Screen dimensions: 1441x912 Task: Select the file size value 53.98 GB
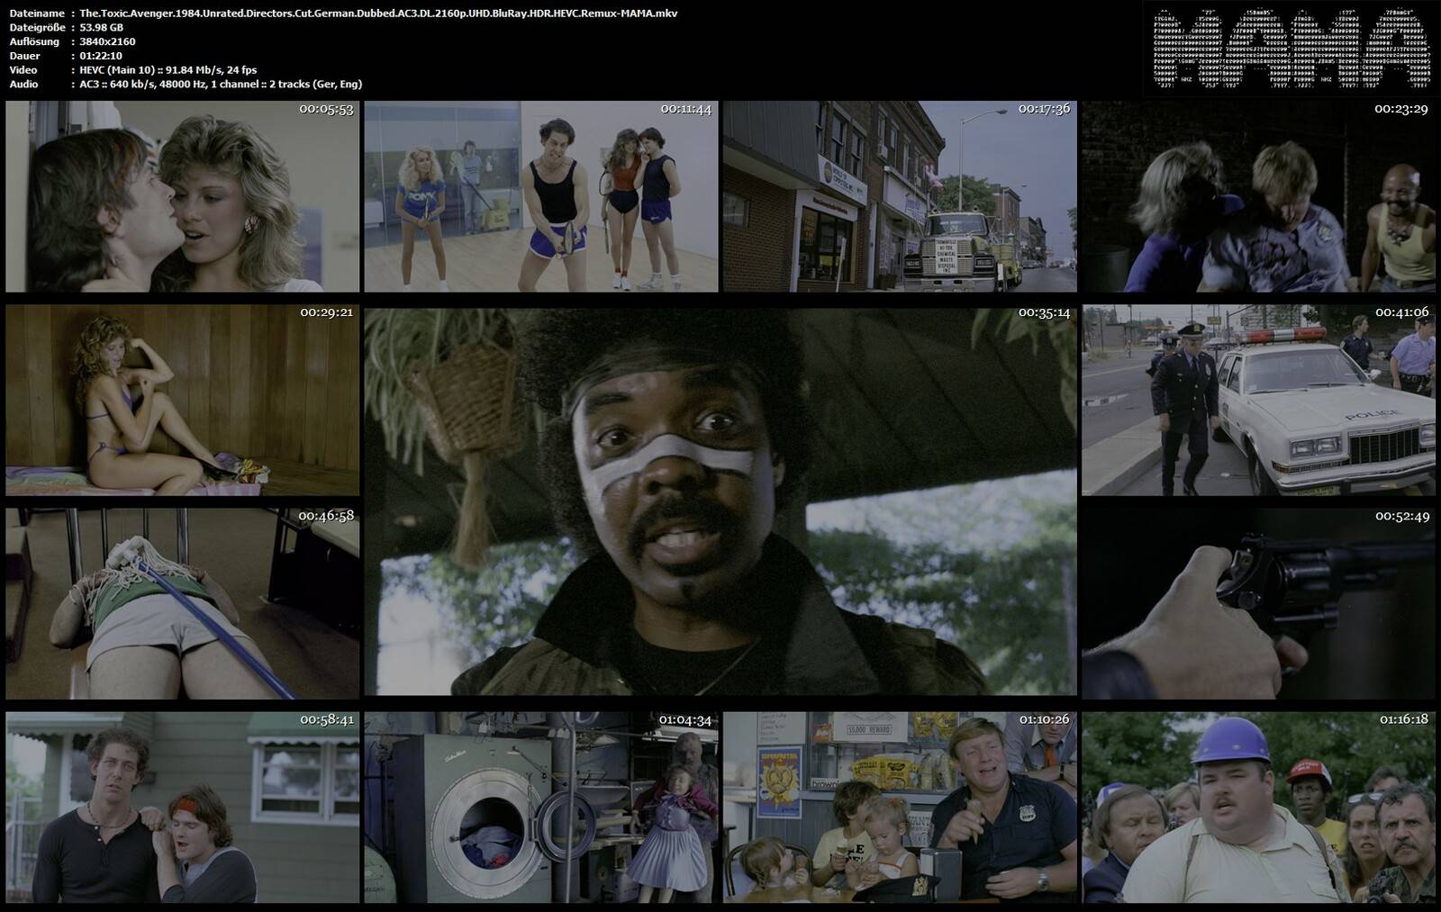101,27
